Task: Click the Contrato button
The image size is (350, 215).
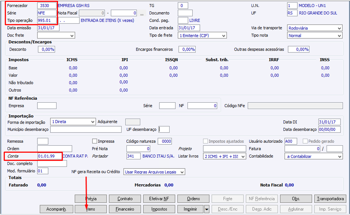Action: coord(125,199)
